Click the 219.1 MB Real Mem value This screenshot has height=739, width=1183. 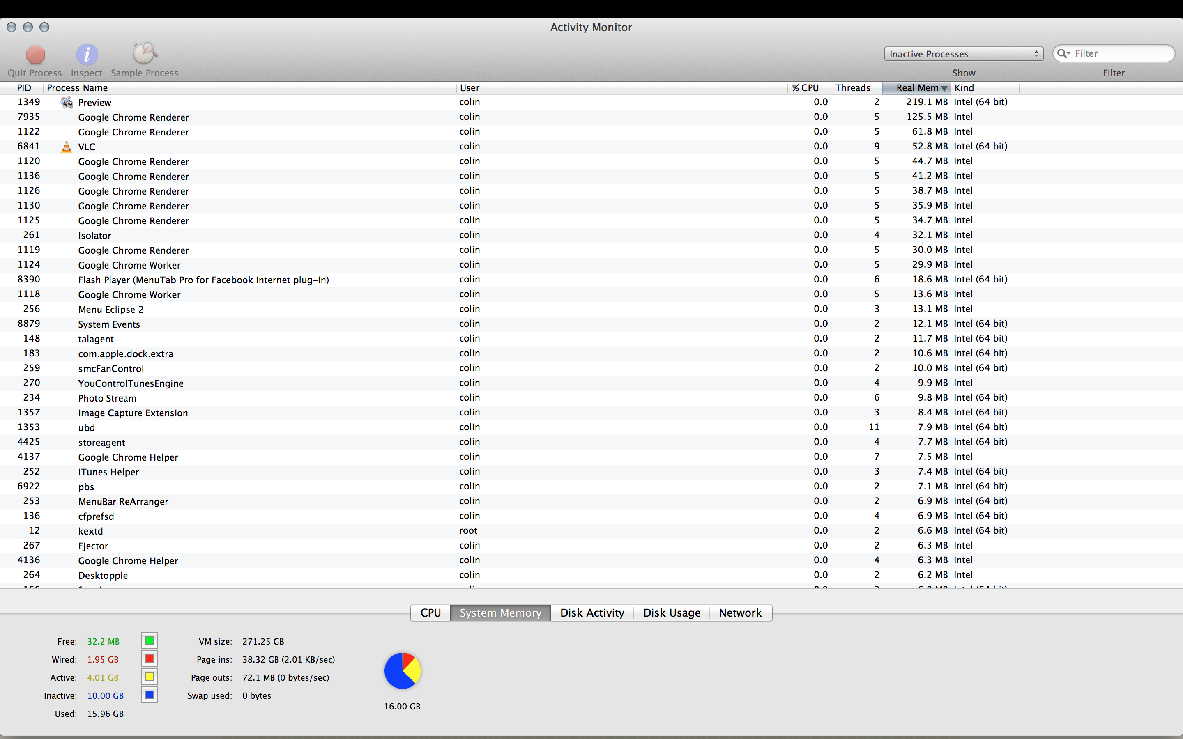927,102
